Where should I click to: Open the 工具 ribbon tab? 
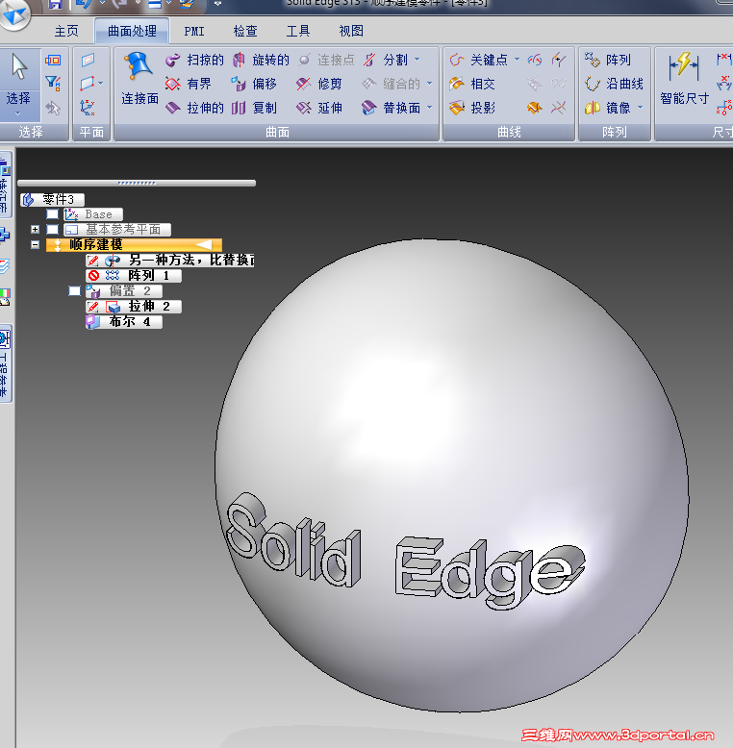pyautogui.click(x=298, y=31)
